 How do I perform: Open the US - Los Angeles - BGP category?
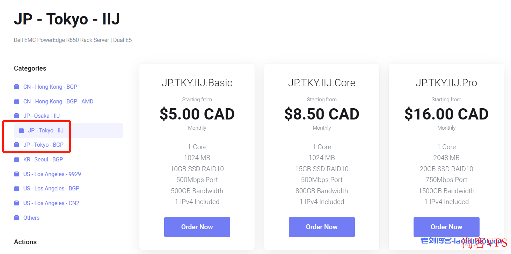click(x=51, y=188)
